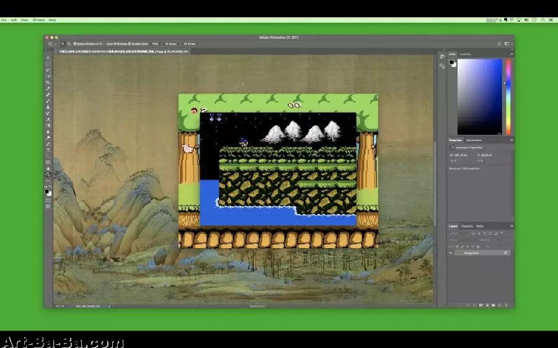Open Color panel options menu
558x348 pixels.
coord(511,54)
